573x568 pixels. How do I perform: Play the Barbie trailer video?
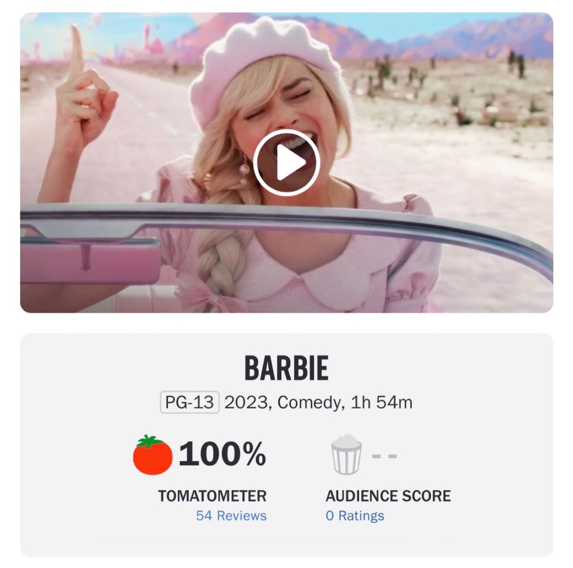pos(286,162)
